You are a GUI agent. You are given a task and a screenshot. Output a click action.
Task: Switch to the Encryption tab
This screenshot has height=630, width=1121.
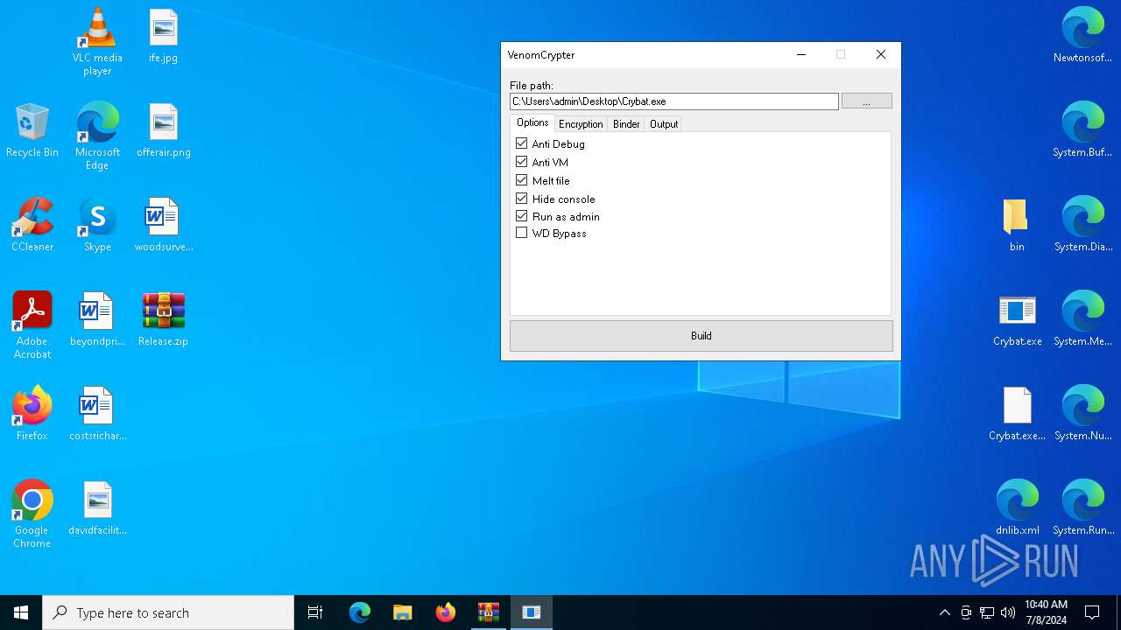(x=581, y=124)
